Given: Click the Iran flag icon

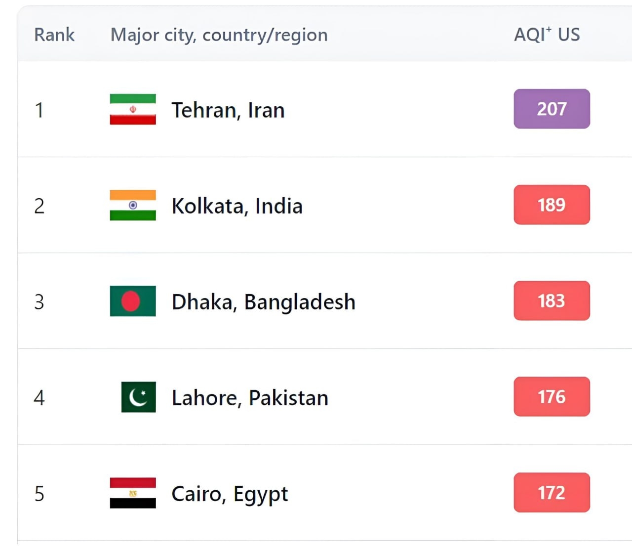Looking at the screenshot, I should point(133,109).
